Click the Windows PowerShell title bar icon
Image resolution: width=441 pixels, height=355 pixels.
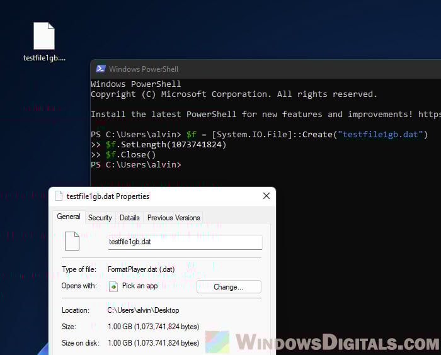click(100, 69)
